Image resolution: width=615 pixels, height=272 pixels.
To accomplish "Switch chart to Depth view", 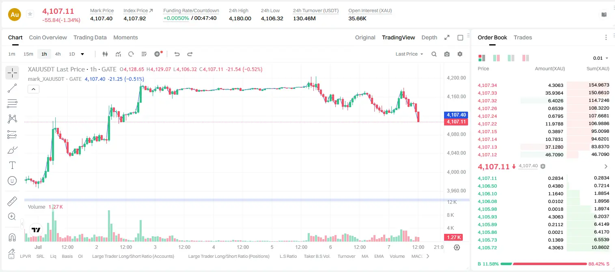I will coord(429,37).
